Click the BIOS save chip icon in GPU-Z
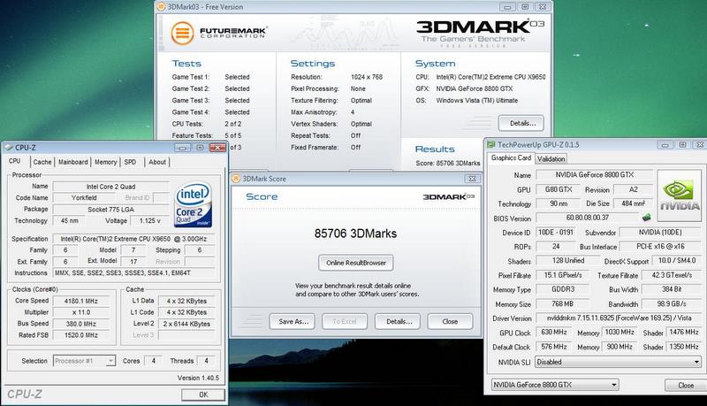Image resolution: width=707 pixels, height=406 pixels. [646, 218]
